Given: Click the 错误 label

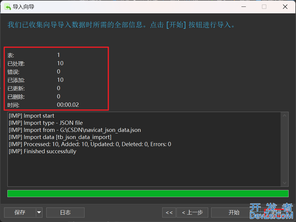Looking at the screenshot, I should (13, 72).
